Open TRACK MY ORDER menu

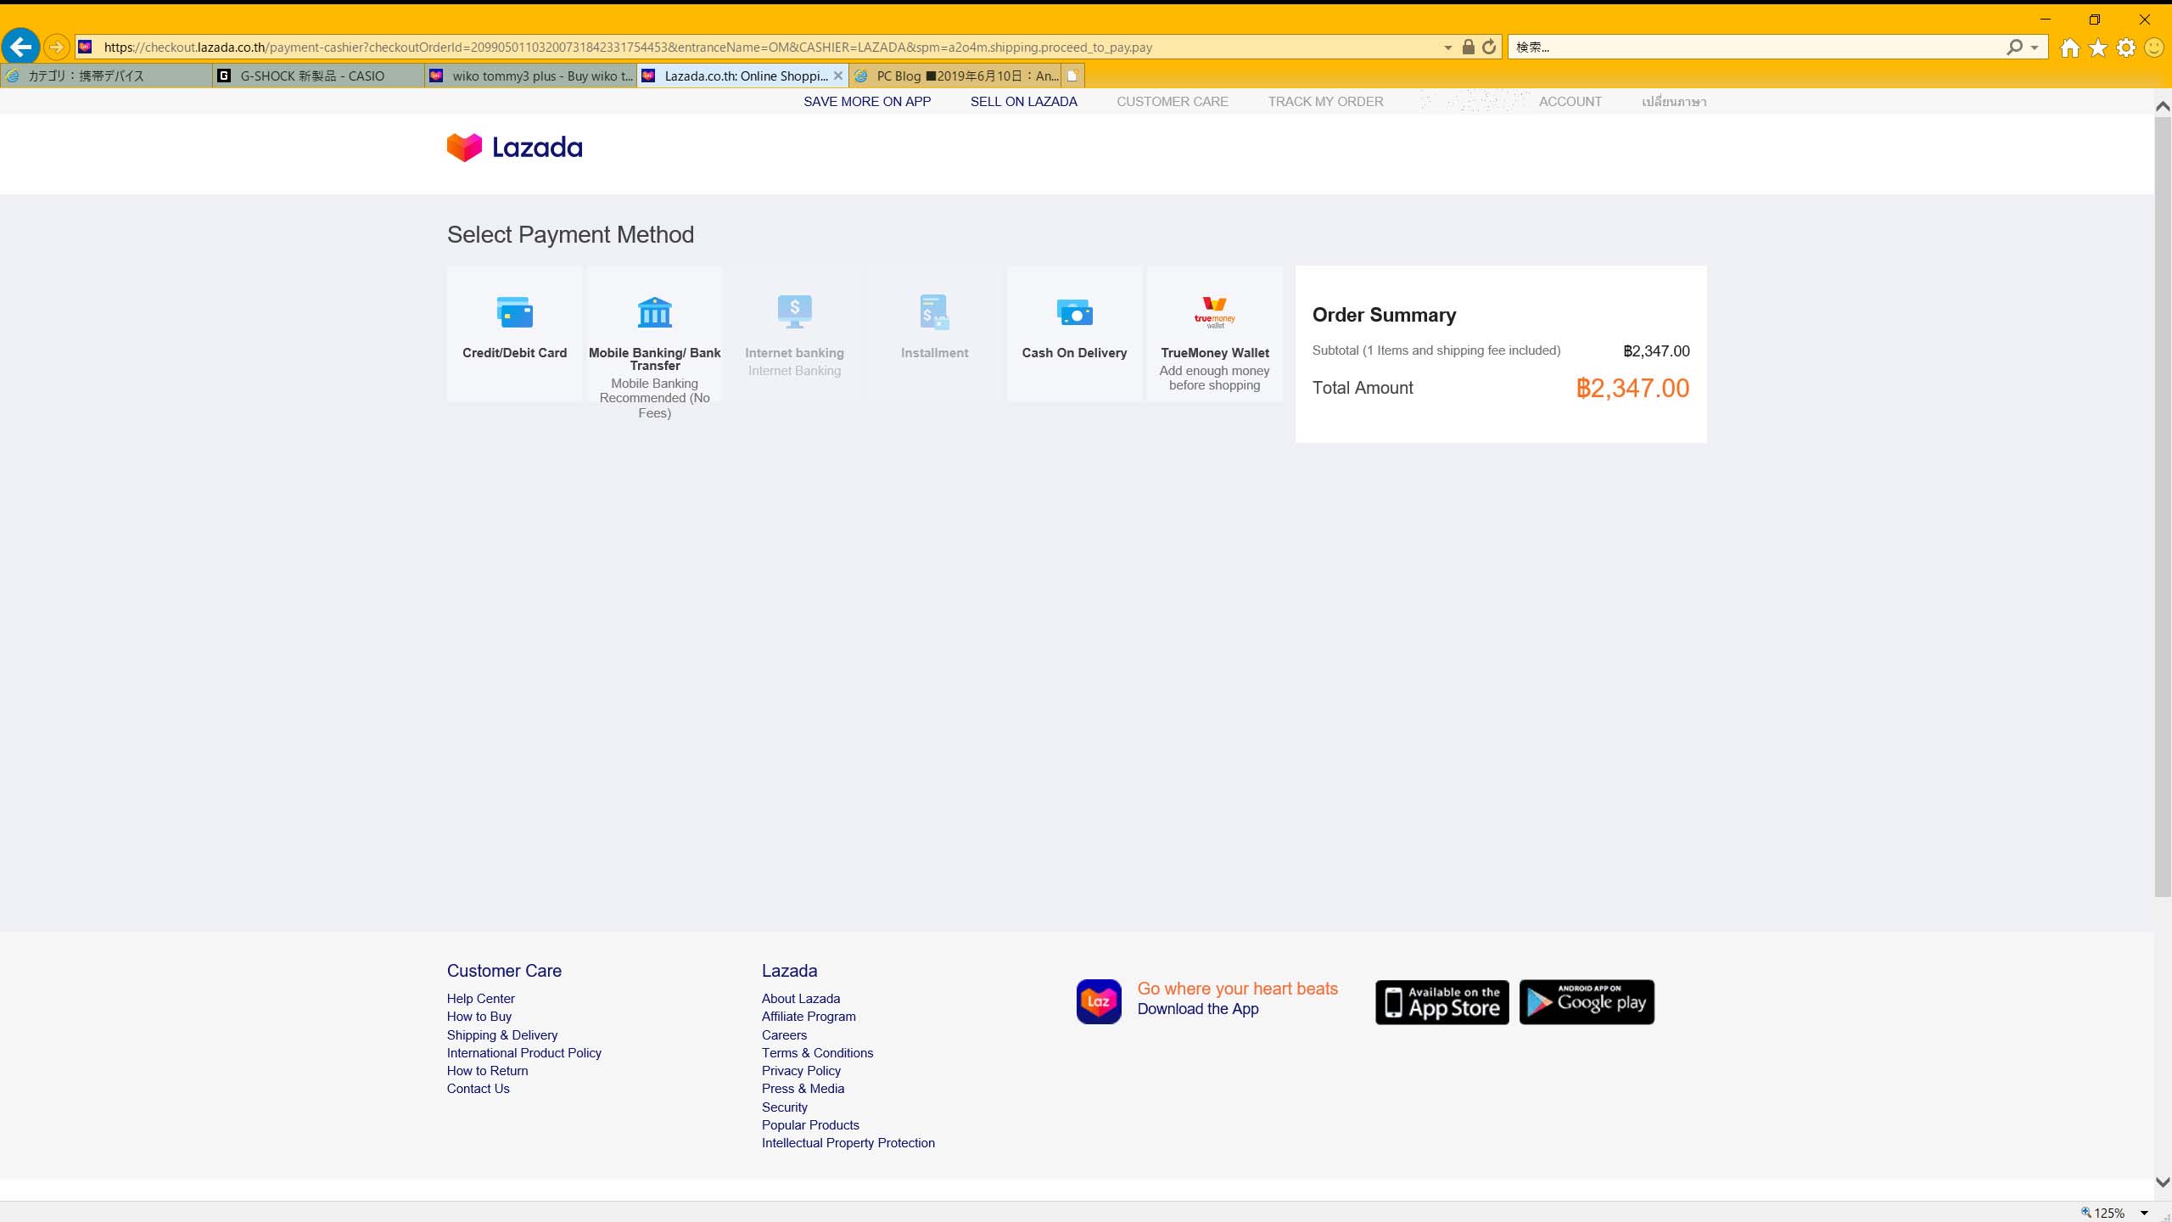pyautogui.click(x=1325, y=102)
